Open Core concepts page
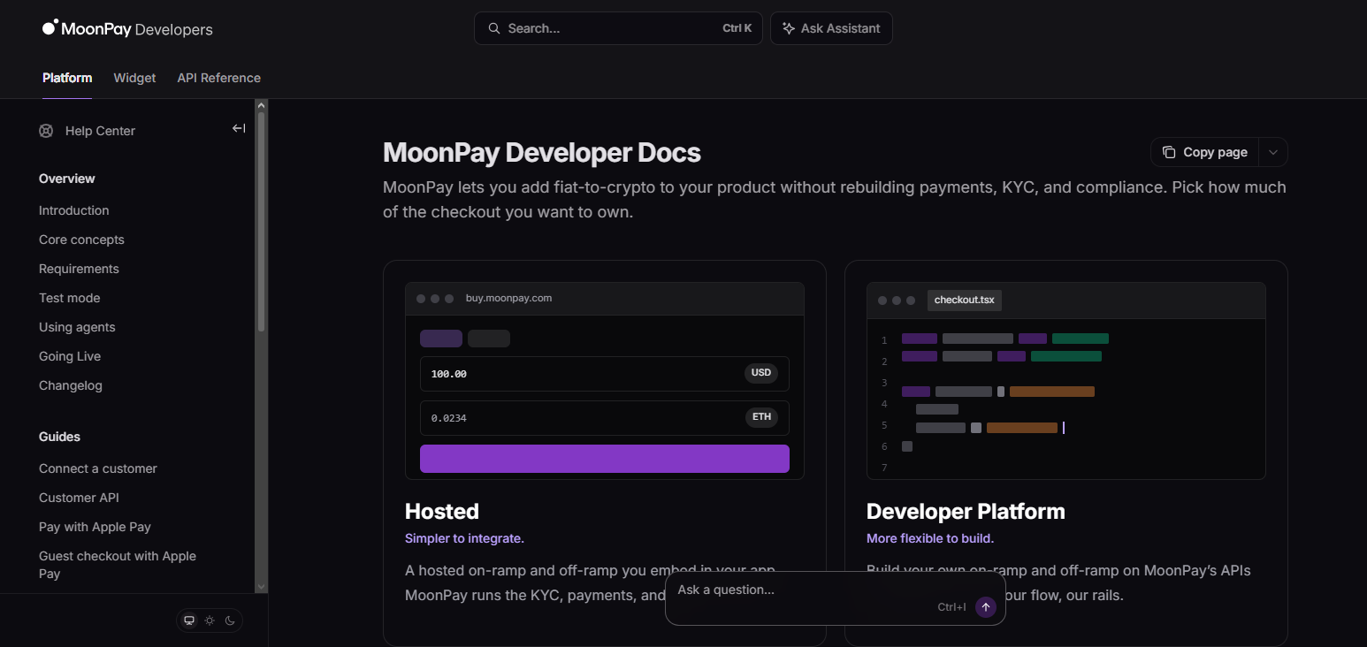This screenshot has height=647, width=1367. (x=81, y=240)
